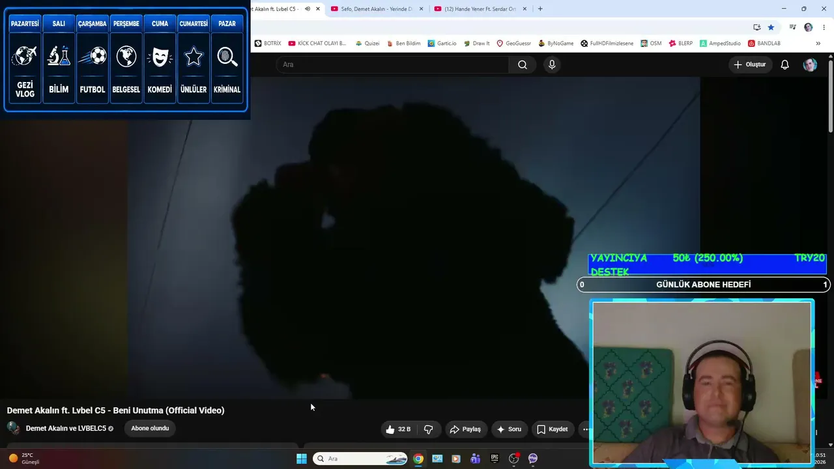The image size is (834, 469).
Task: Mute the playing tab via speaker icon
Action: 308,9
